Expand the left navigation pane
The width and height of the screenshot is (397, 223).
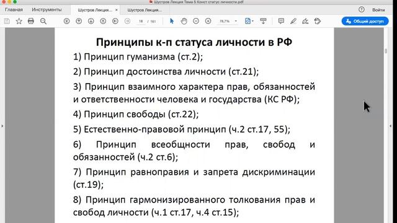tap(2, 126)
